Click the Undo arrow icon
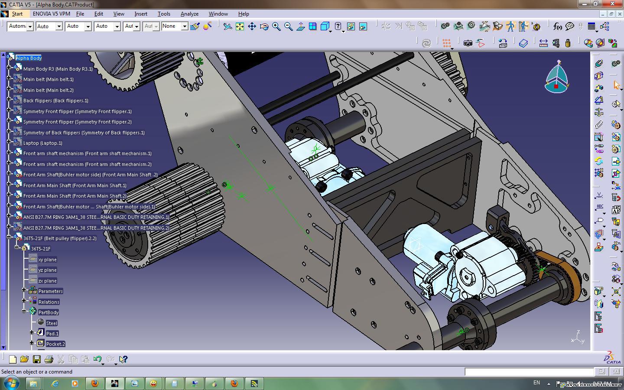The height and width of the screenshot is (390, 624). (x=97, y=359)
